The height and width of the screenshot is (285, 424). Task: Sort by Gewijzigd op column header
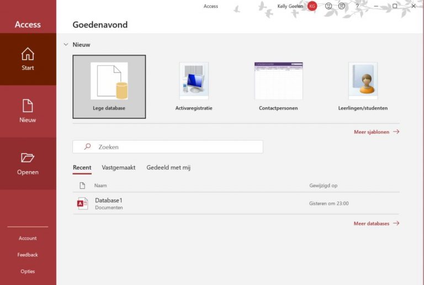tap(323, 186)
